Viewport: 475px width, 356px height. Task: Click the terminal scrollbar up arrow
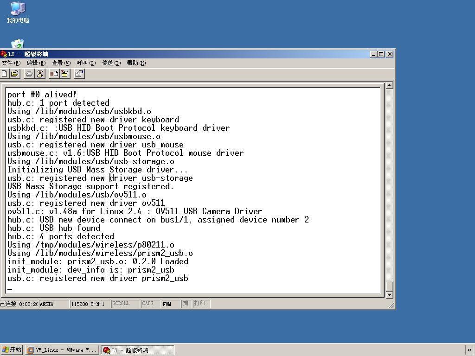pyautogui.click(x=389, y=85)
